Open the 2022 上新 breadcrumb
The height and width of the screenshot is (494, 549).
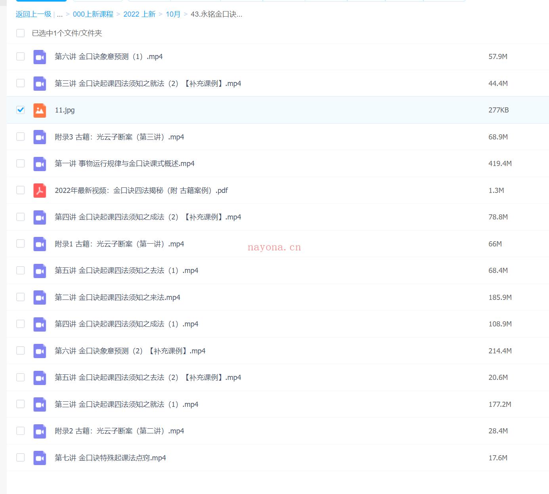tap(140, 14)
